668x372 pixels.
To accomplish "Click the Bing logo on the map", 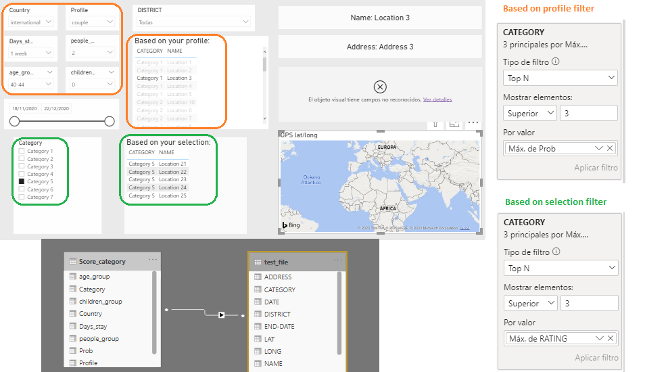I will (x=291, y=225).
